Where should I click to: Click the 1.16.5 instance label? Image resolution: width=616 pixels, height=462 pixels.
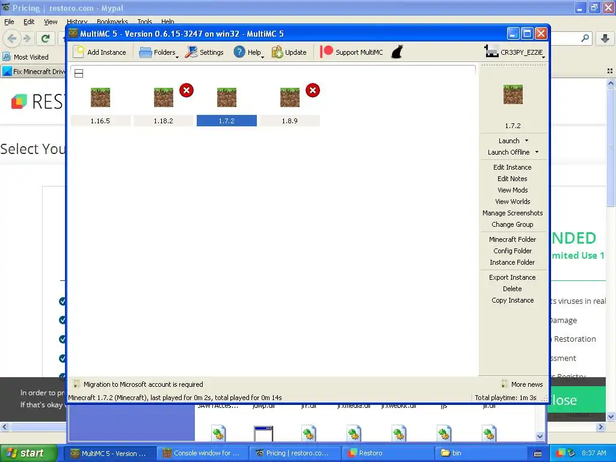100,121
